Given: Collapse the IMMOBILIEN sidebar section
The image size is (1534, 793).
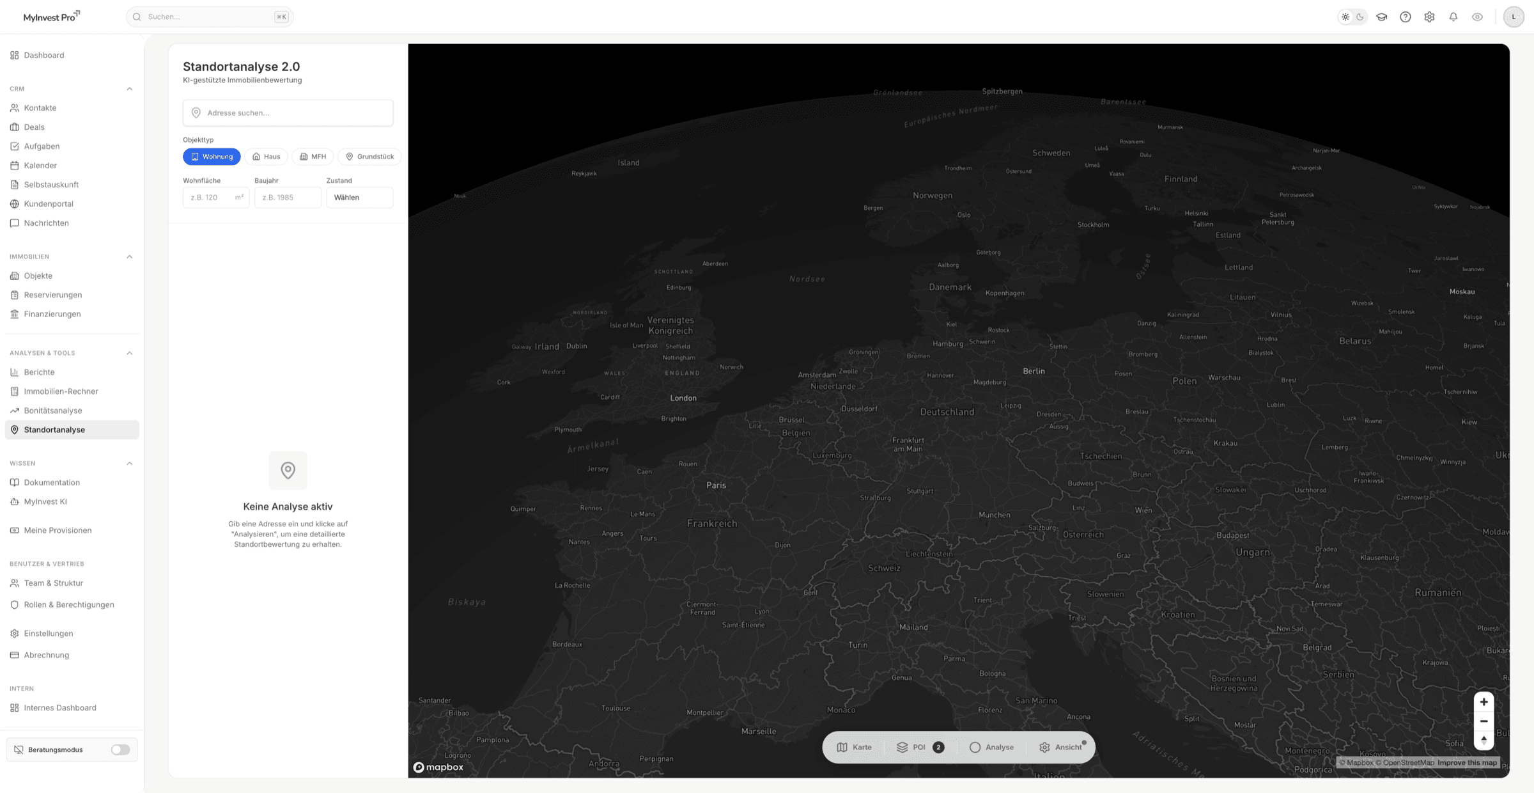Looking at the screenshot, I should [130, 256].
